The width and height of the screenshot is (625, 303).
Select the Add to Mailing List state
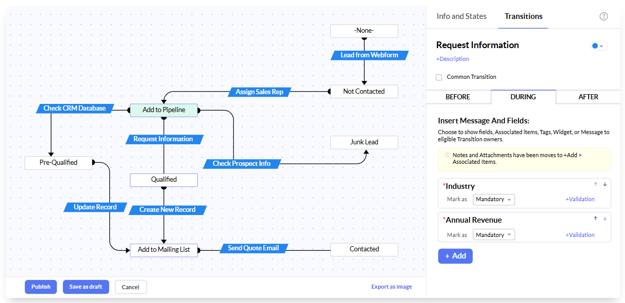point(163,250)
